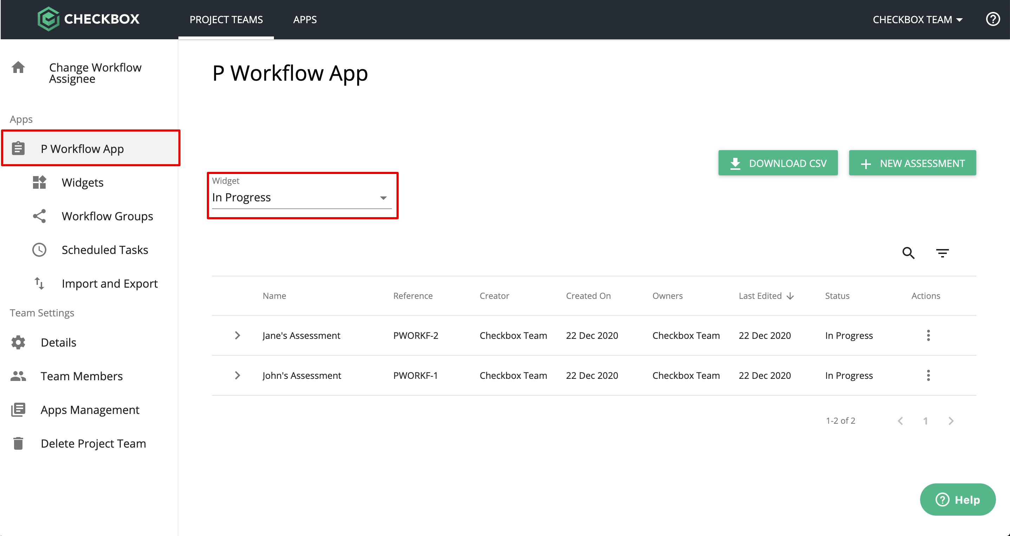The width and height of the screenshot is (1010, 536).
Task: Click the Checkbox logo icon
Action: 48,19
